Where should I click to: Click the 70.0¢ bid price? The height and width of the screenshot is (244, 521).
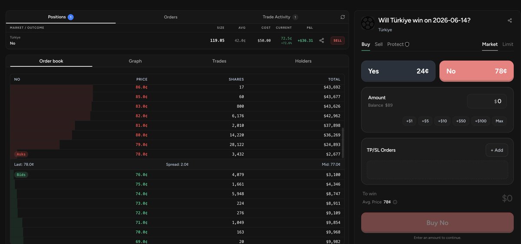click(142, 232)
